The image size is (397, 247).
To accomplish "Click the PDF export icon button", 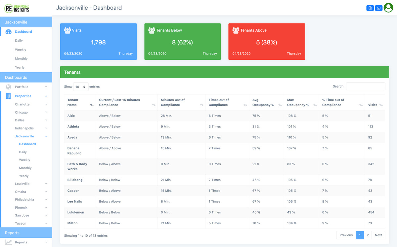I will tap(370, 8).
